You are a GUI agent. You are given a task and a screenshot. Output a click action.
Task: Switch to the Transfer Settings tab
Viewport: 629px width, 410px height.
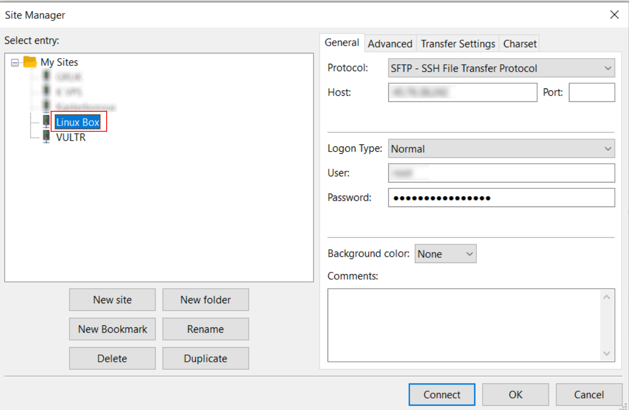[457, 43]
